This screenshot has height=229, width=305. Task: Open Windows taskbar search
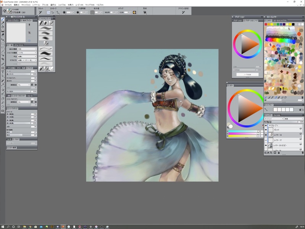click(x=8, y=227)
